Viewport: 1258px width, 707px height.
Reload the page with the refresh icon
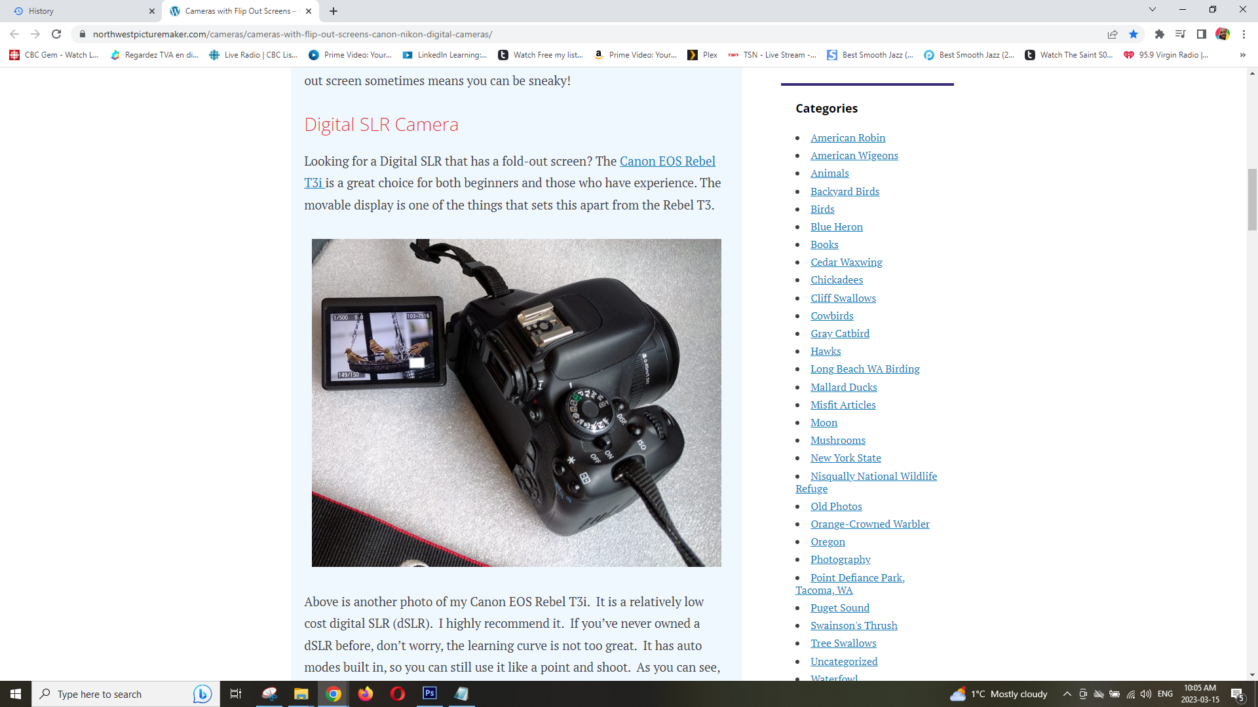(x=56, y=34)
